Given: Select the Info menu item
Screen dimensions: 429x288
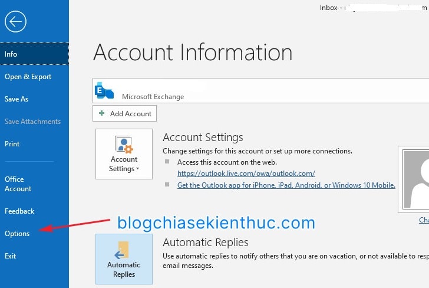Looking at the screenshot, I should point(34,54).
